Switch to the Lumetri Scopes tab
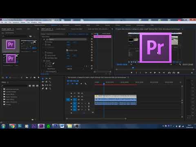Screen dimensions: 196x147 tap(60, 29)
